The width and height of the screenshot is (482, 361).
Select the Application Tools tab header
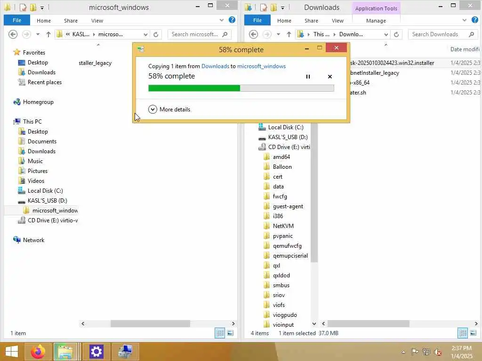click(376, 8)
